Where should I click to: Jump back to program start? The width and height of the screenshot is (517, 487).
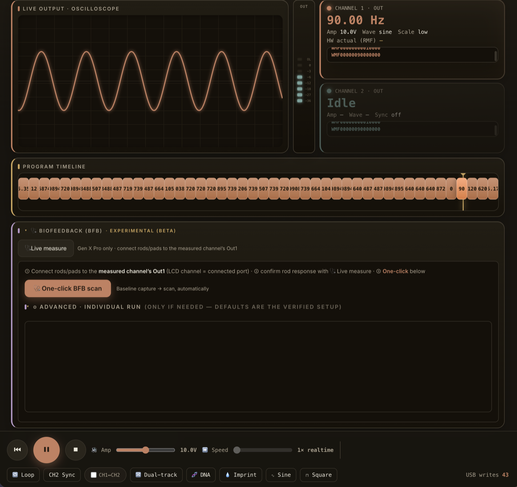(x=17, y=450)
